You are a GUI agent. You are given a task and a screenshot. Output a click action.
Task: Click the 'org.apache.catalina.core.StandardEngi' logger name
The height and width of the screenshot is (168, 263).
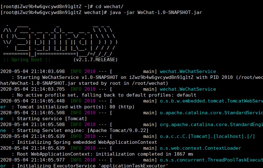pyautogui.click(x=211, y=125)
